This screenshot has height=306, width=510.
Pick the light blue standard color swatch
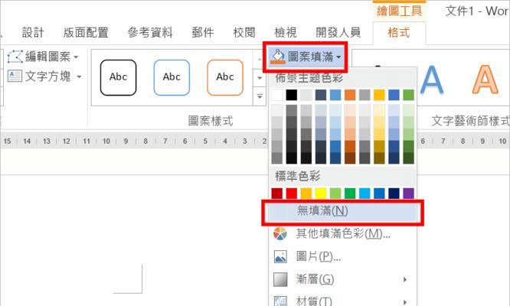click(365, 194)
